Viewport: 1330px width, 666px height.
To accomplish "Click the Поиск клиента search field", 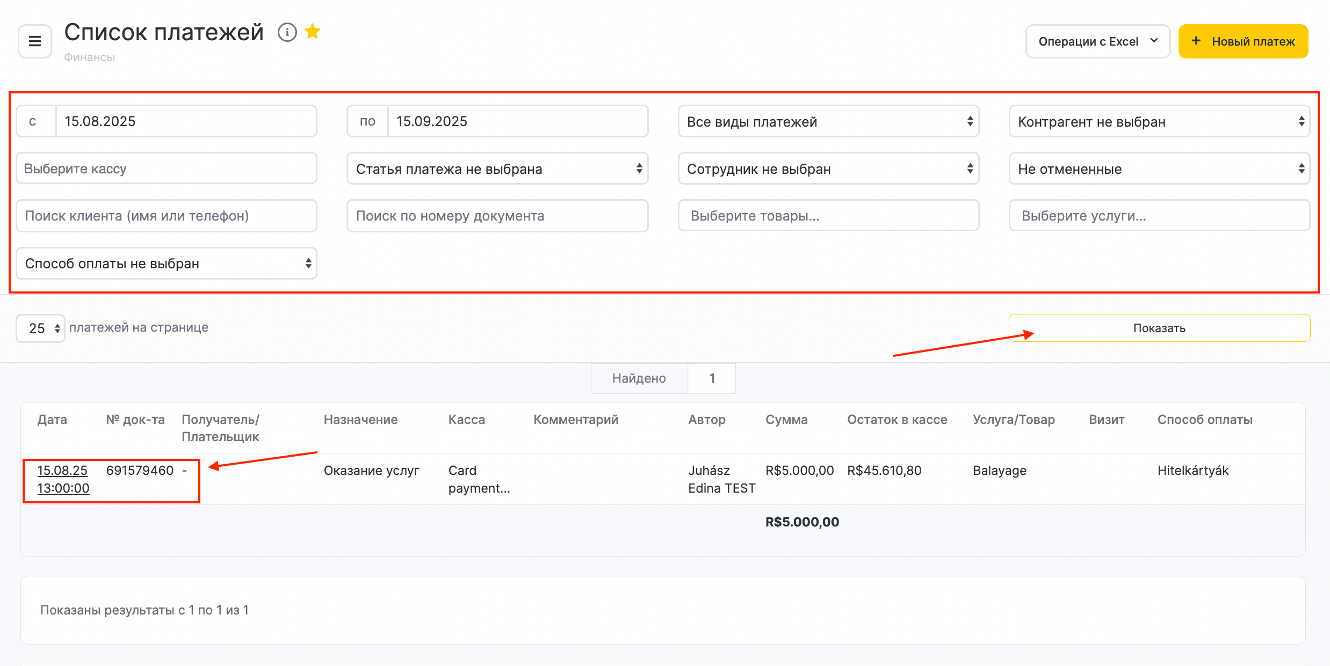I will pyautogui.click(x=167, y=216).
